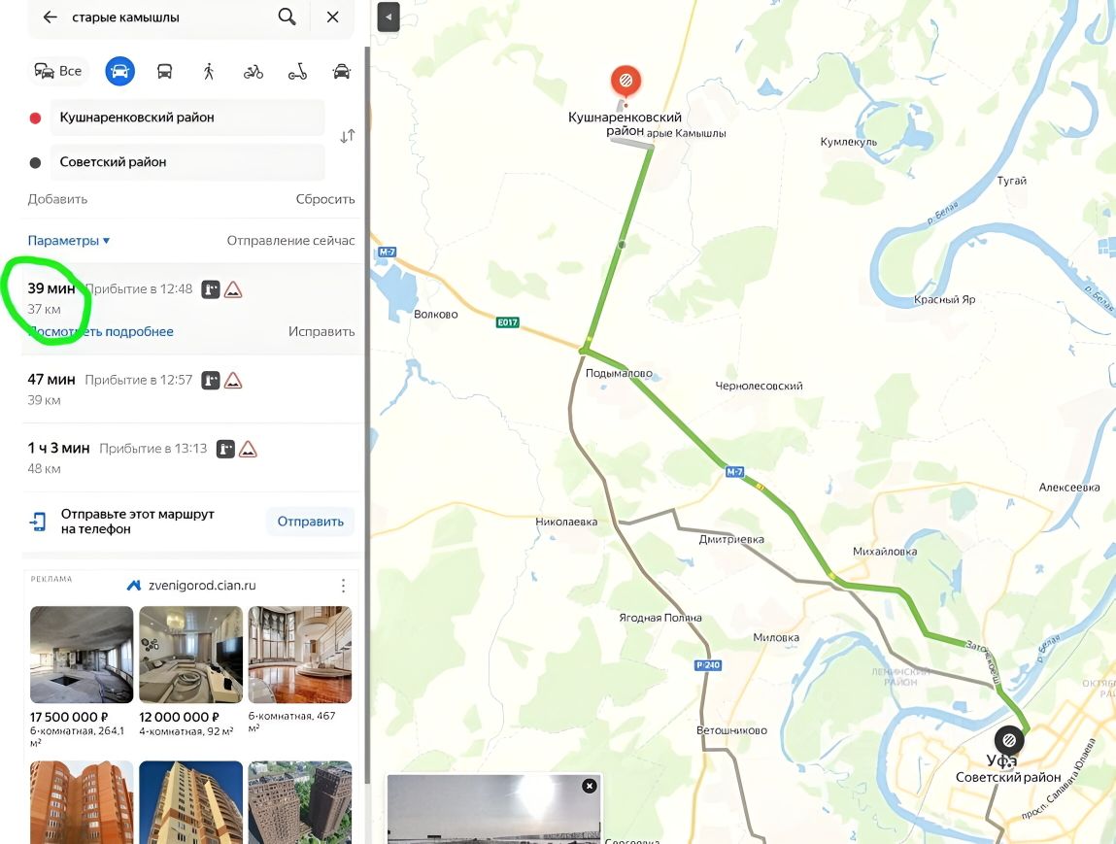Select the 47 мин, 39 км route
This screenshot has width=1116, height=844.
click(x=192, y=389)
